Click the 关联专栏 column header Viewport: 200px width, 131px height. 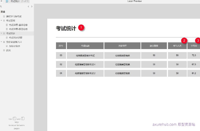click(x=122, y=46)
